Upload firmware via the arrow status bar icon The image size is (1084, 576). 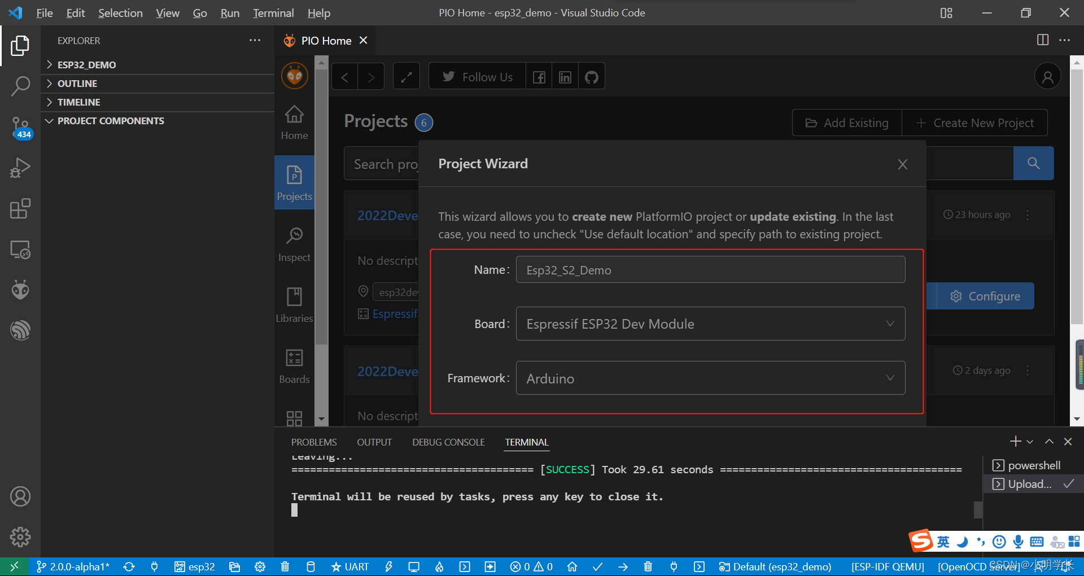[x=623, y=567]
